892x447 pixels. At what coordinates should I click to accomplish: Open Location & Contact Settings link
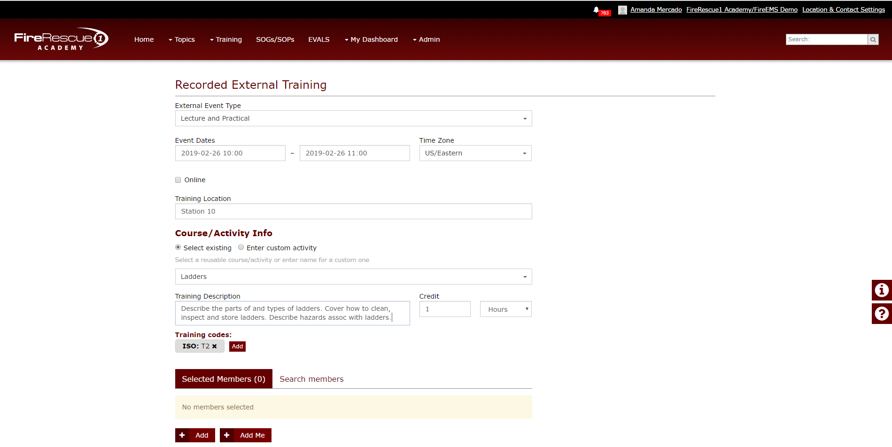click(844, 9)
